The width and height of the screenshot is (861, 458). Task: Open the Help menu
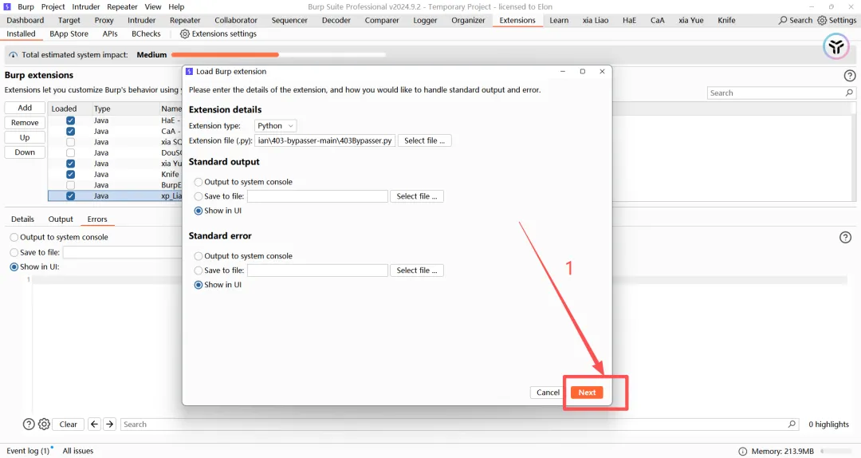pyautogui.click(x=176, y=6)
